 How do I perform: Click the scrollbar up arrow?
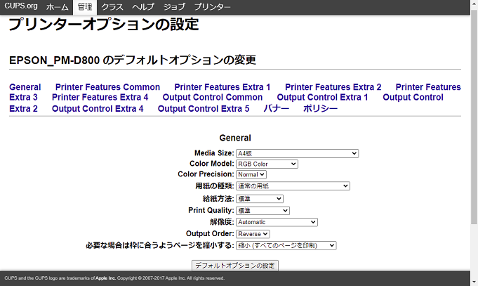[x=474, y=4]
